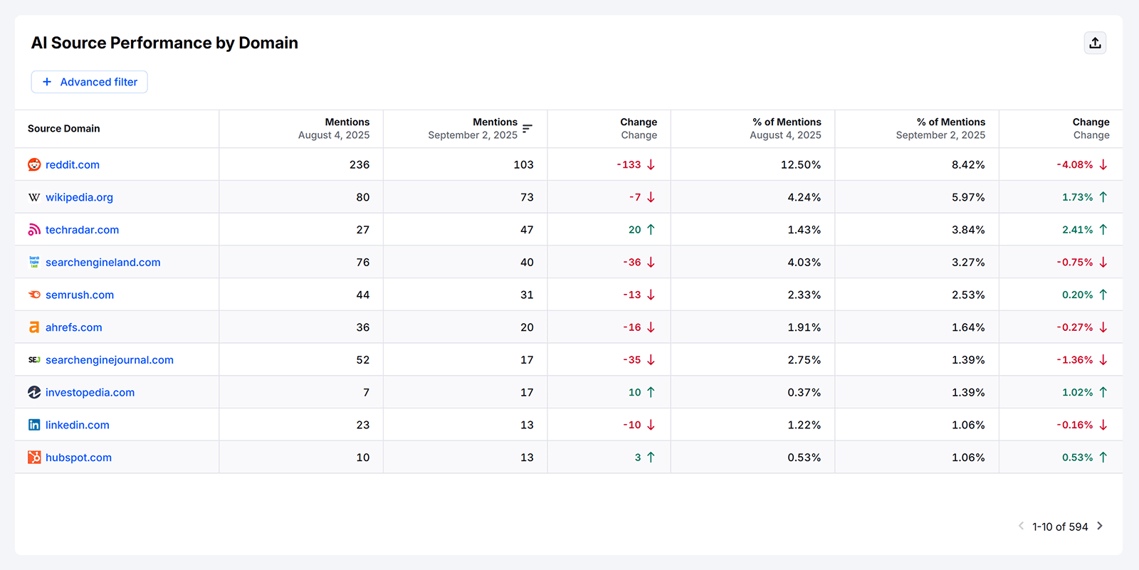Click the Investopedia favicon icon
Screen dimensions: 1139x570
point(34,393)
